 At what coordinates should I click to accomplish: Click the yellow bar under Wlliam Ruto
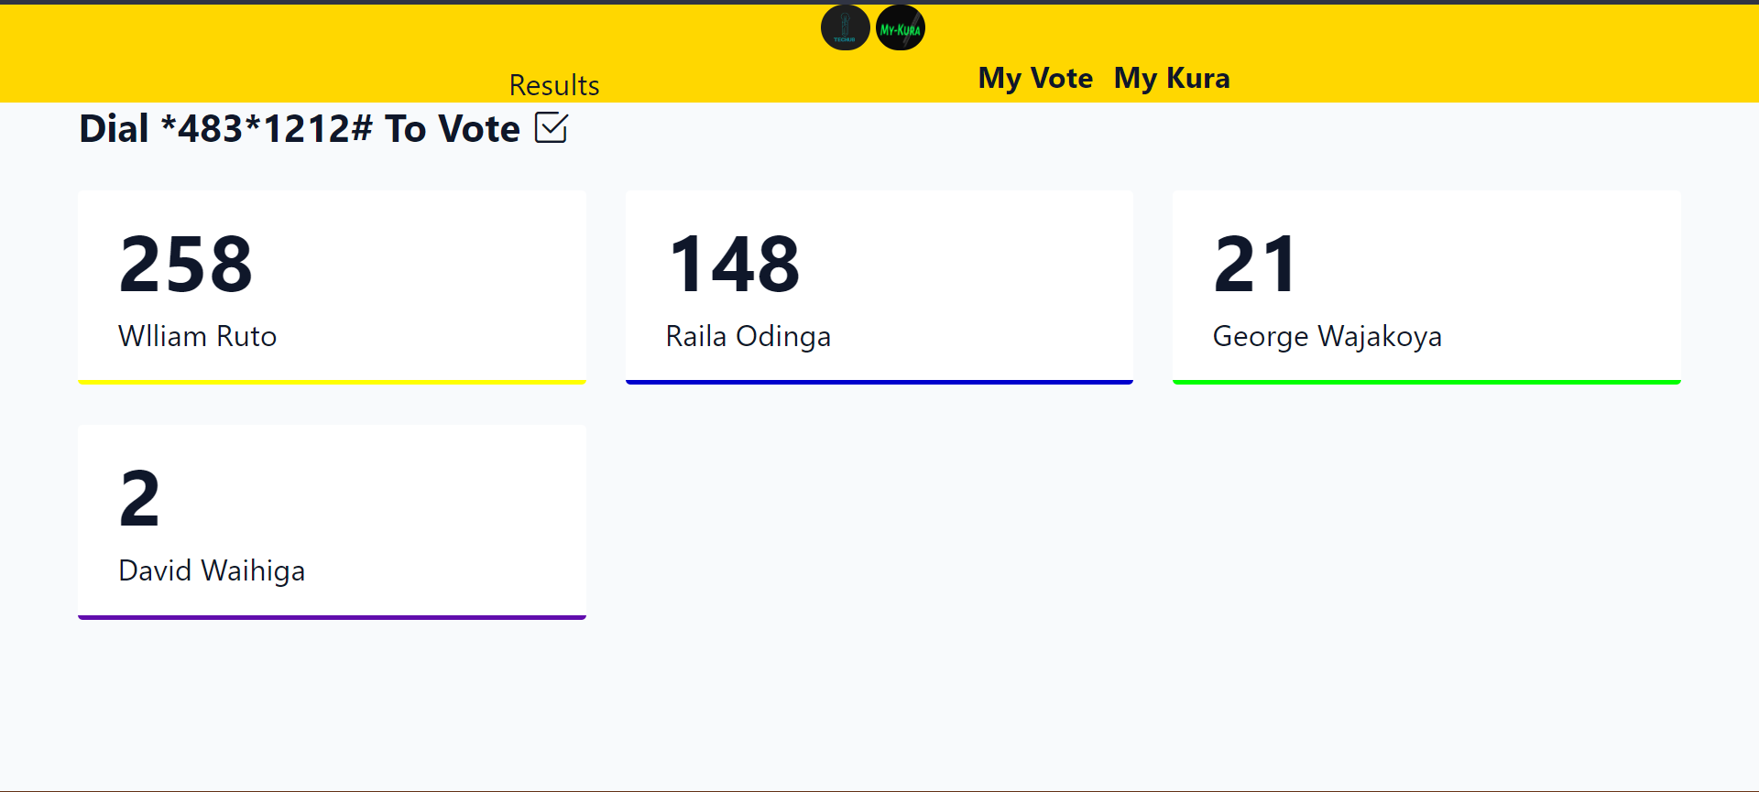332,382
